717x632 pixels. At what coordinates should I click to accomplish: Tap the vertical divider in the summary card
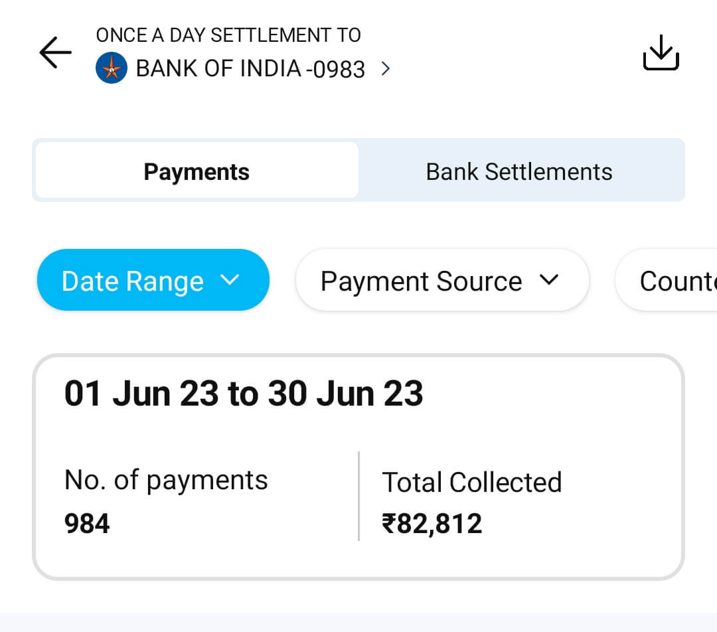coord(358,496)
